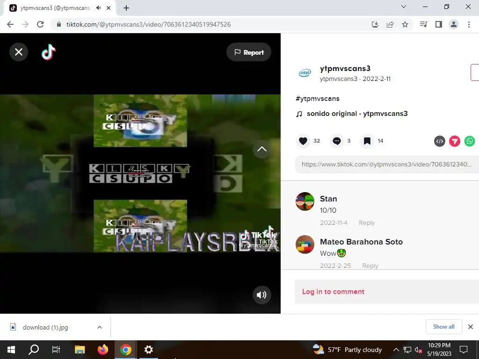The image size is (479, 359).
Task: Open the muted volume tray icon
Action: [419, 350]
